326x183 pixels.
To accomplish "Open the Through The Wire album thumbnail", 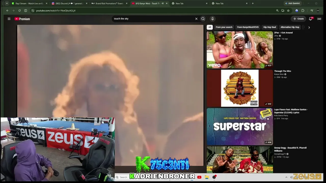I will click(240, 88).
